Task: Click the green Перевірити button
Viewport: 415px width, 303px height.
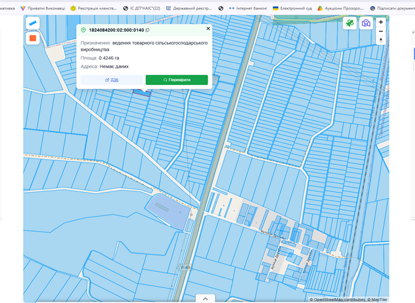Action: (177, 80)
